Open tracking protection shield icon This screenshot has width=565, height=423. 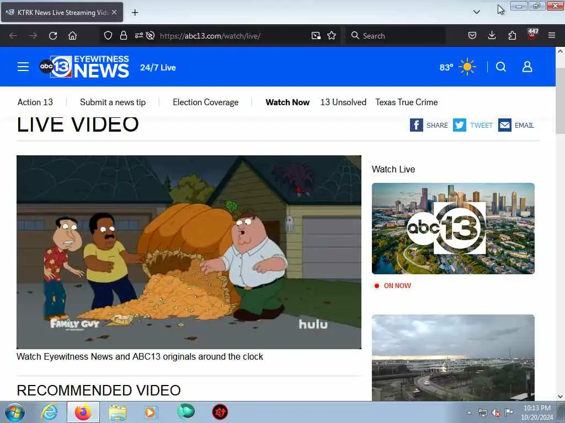(108, 35)
